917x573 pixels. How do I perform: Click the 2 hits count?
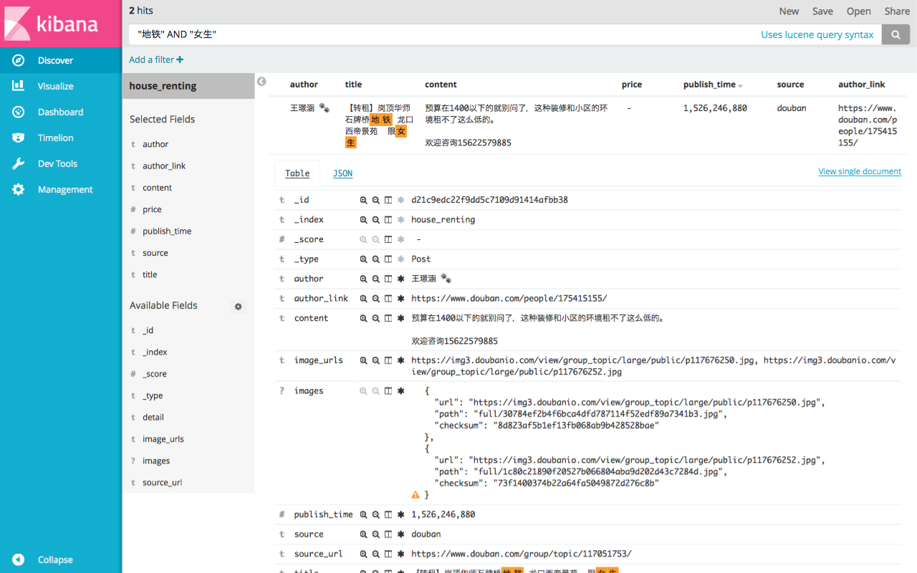pyautogui.click(x=141, y=11)
